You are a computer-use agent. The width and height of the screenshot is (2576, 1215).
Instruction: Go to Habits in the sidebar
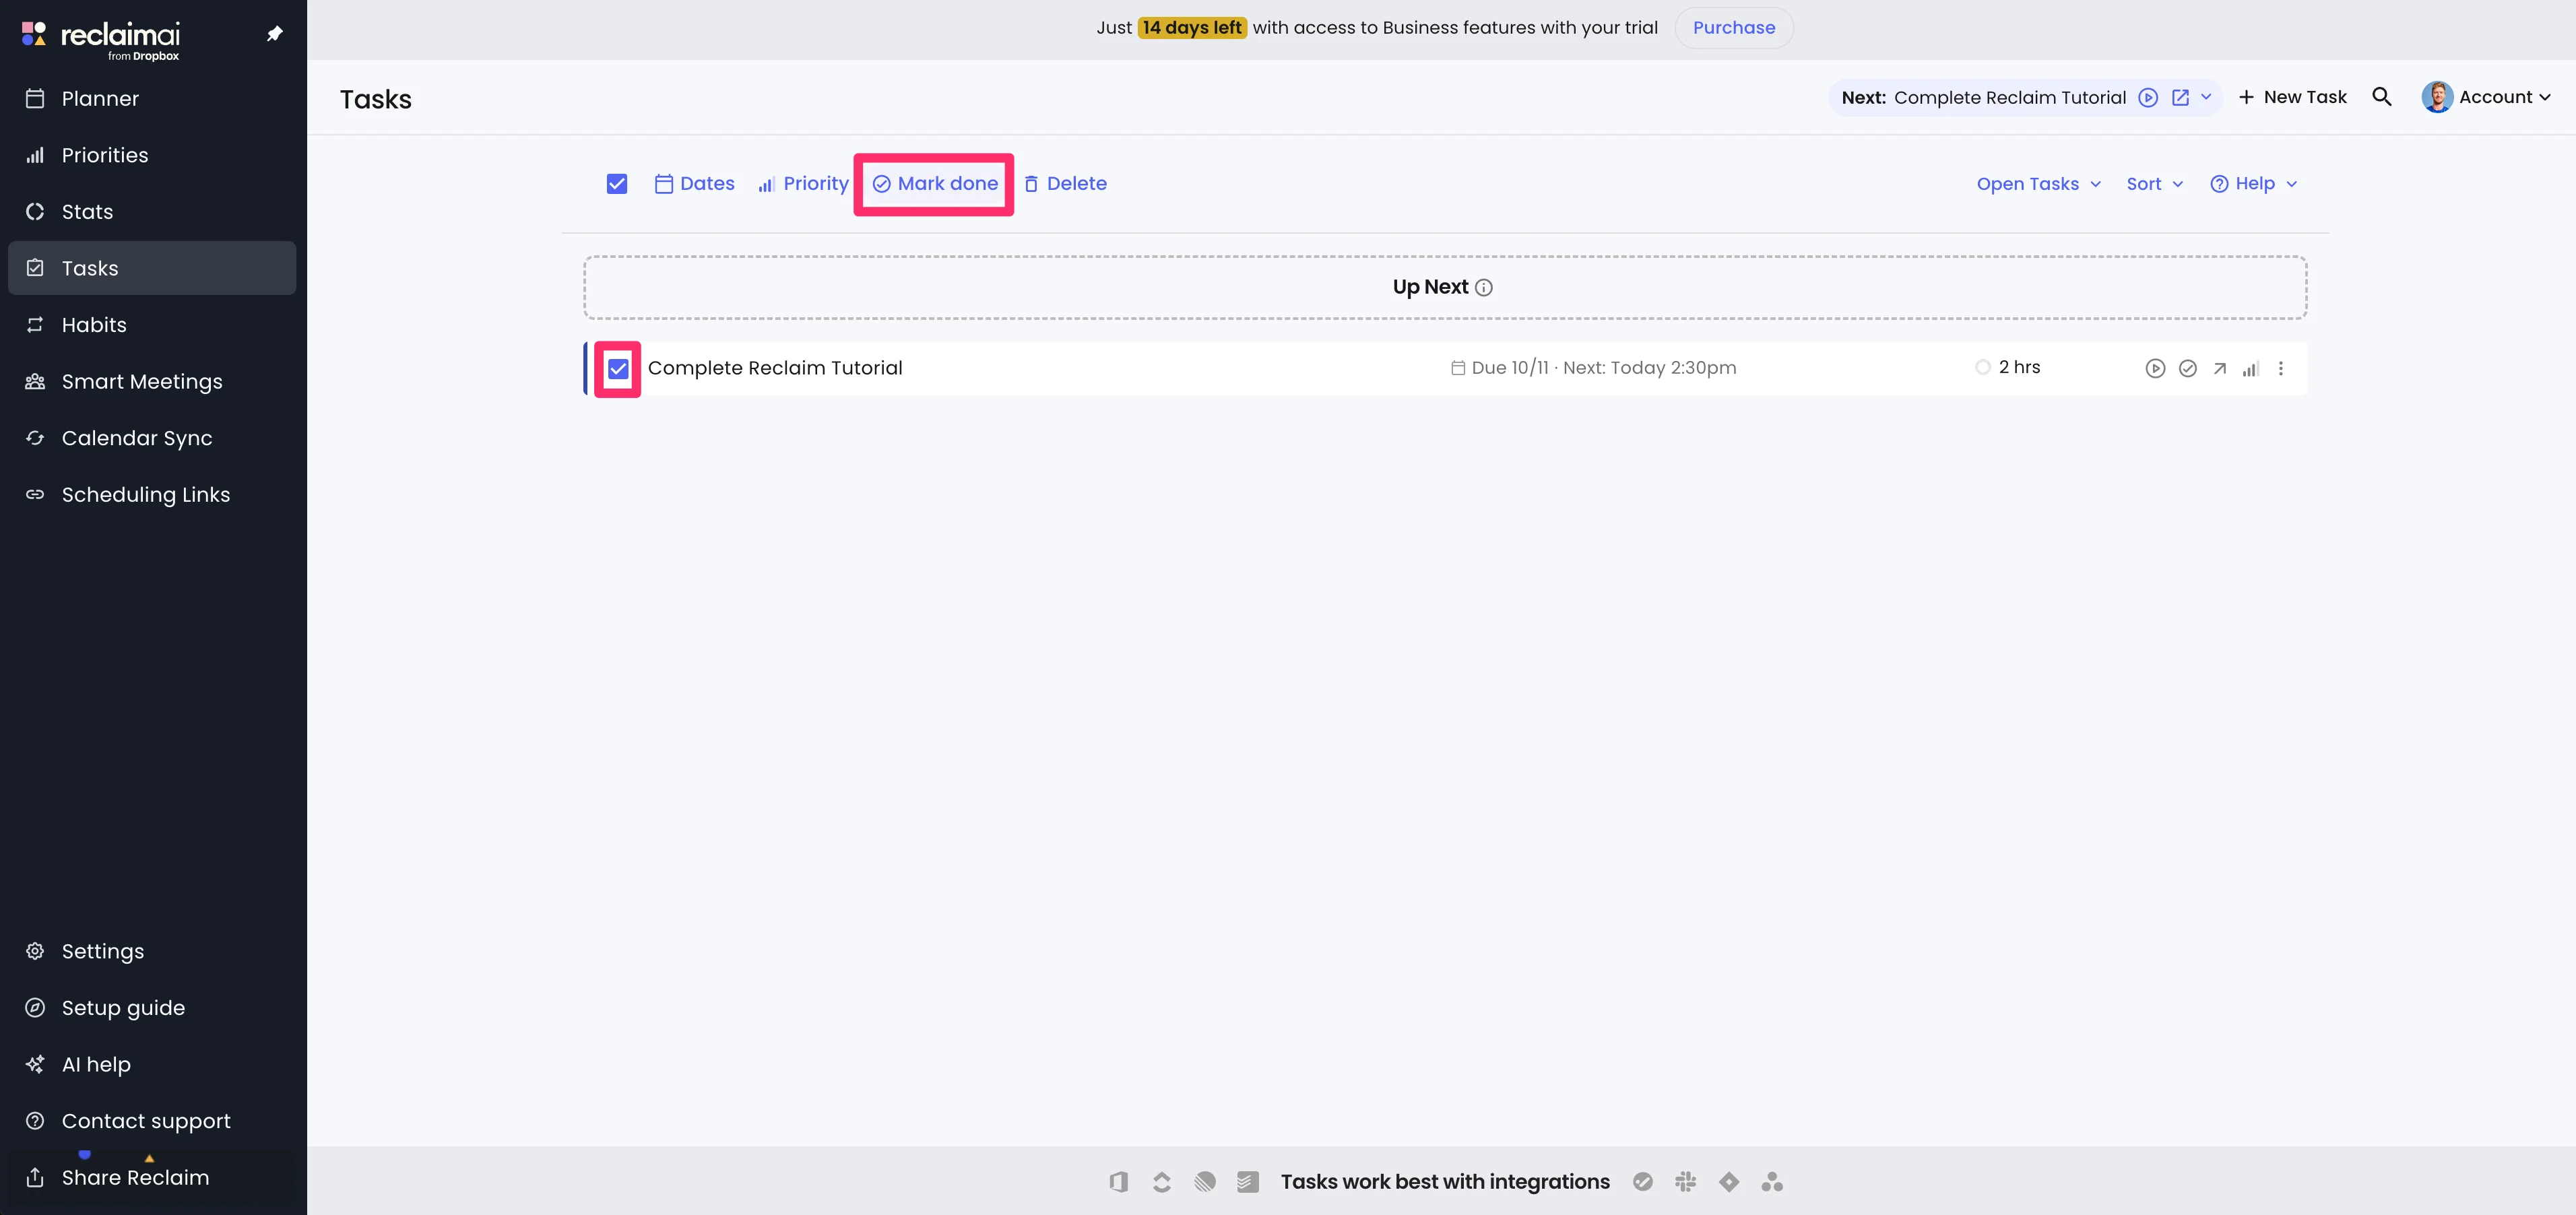(94, 325)
